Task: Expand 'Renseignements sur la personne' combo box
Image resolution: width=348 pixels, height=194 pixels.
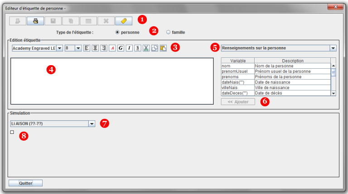Action: point(279,48)
